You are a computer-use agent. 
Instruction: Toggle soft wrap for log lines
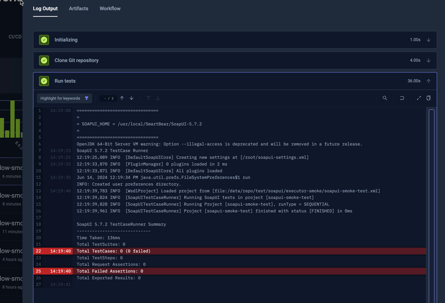402,98
